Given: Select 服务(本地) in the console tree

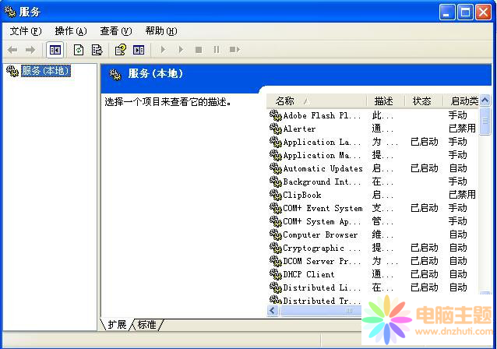Looking at the screenshot, I should coord(45,71).
